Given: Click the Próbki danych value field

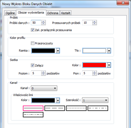Looking at the screenshot, I should tap(36, 23).
